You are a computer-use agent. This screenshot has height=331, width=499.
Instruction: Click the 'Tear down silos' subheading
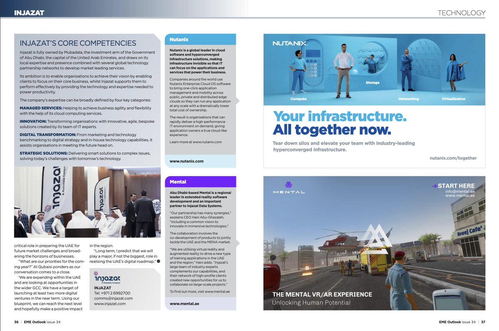(x=344, y=146)
